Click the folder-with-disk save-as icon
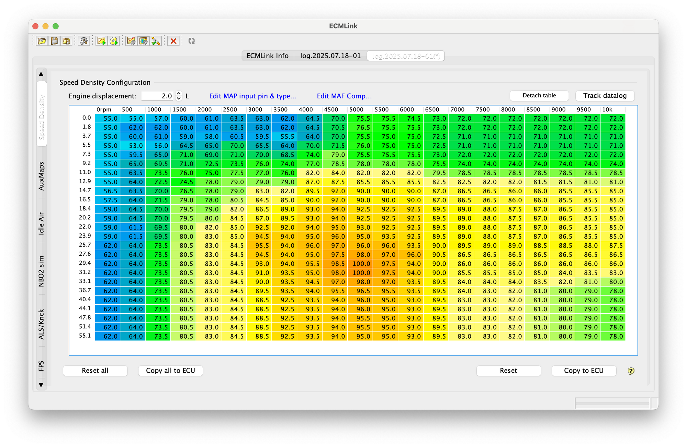The image size is (687, 447). [x=66, y=41]
